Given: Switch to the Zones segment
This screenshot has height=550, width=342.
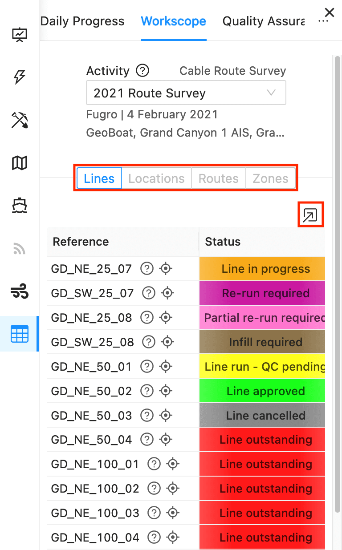Looking at the screenshot, I should tap(270, 179).
